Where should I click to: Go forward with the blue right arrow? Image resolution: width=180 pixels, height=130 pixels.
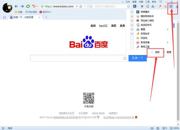tap(22, 6)
